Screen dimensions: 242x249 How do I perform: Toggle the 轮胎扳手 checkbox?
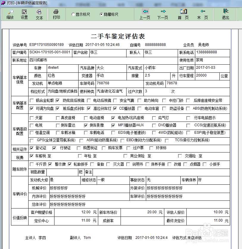[70, 164]
